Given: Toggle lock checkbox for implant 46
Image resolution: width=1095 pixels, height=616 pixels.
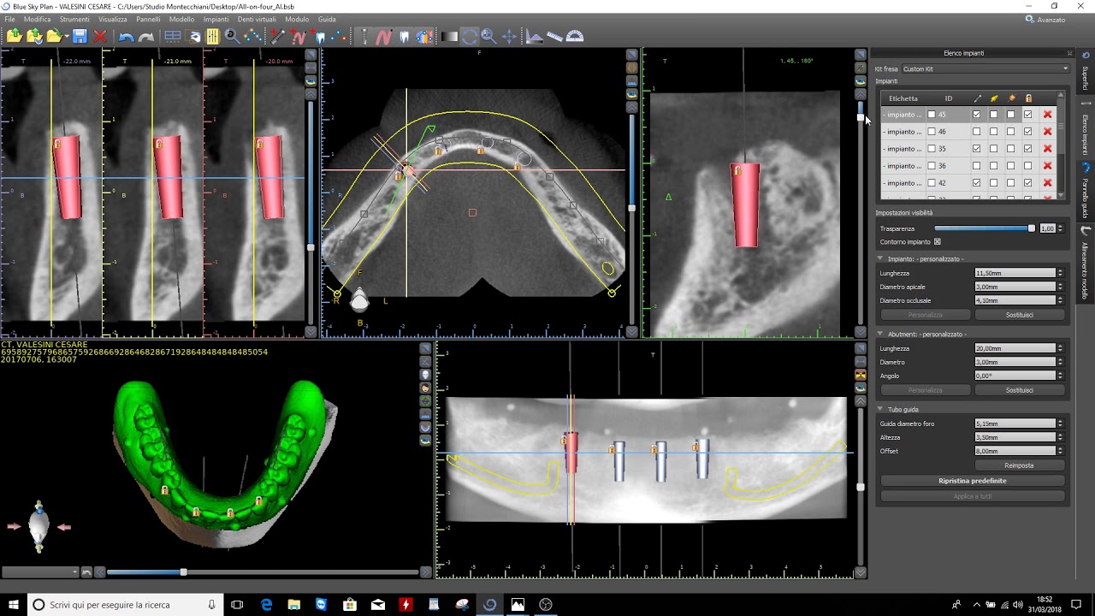Looking at the screenshot, I should coord(1027,131).
